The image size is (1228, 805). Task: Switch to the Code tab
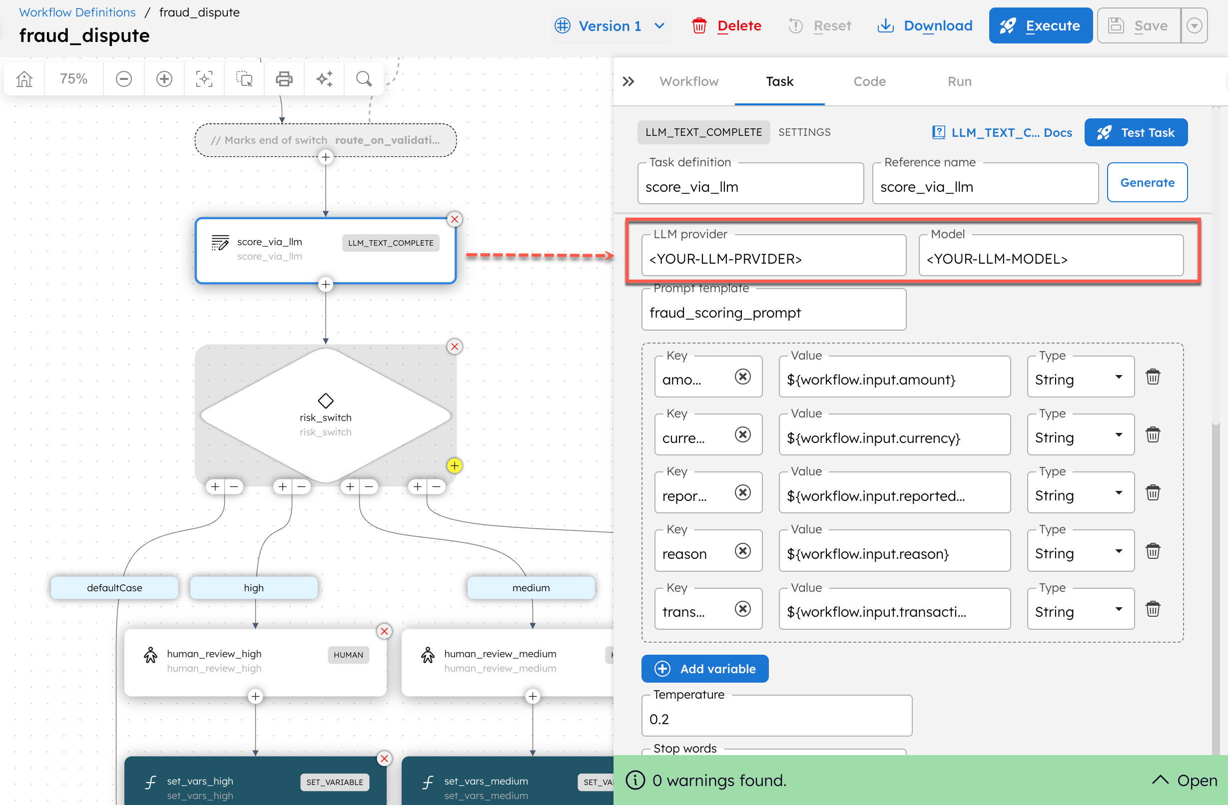[x=869, y=81]
